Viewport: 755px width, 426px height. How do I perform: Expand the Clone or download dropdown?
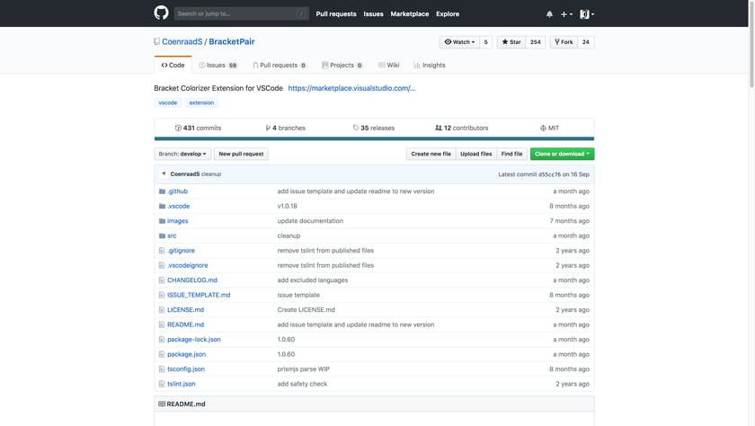point(562,154)
